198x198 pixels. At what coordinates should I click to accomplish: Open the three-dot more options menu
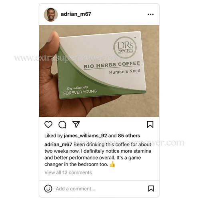[151, 14]
